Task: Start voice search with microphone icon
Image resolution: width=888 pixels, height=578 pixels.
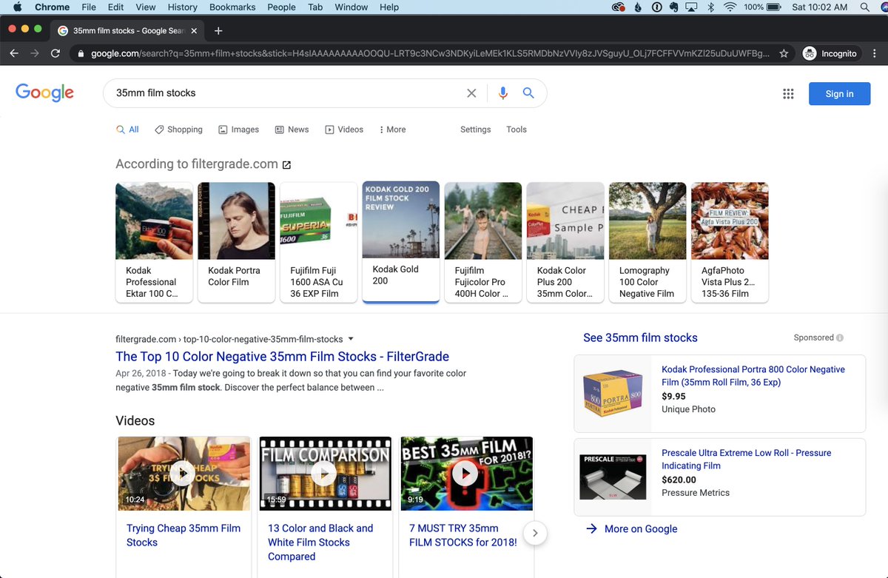Action: click(x=503, y=93)
